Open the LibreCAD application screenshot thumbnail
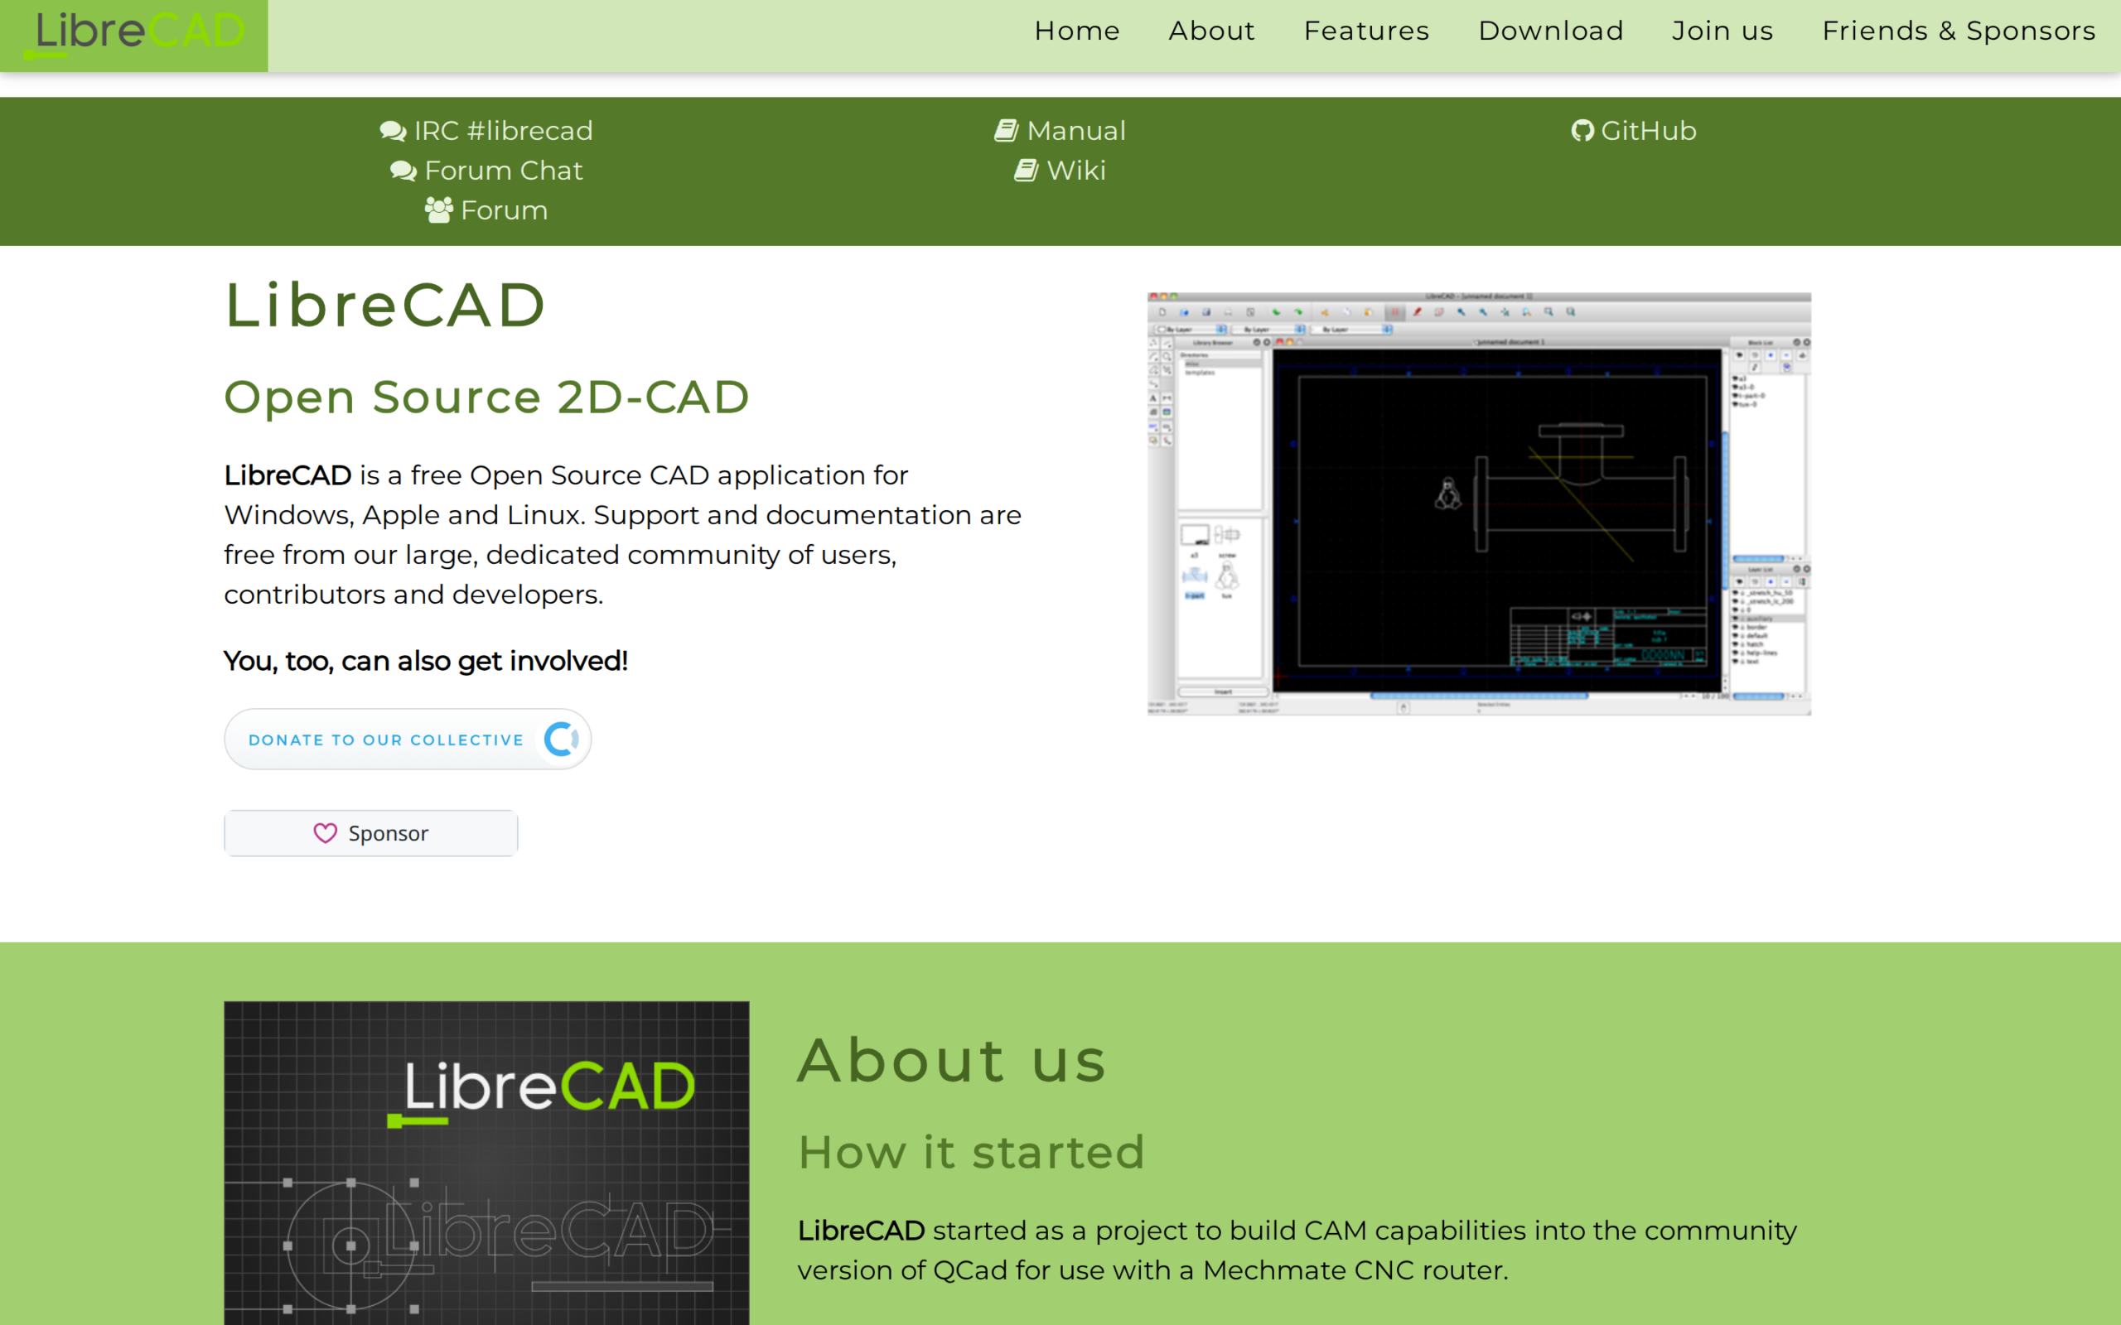2121x1325 pixels. (1479, 503)
